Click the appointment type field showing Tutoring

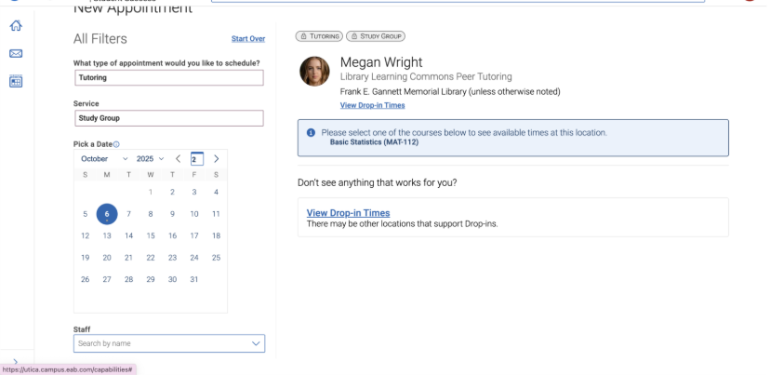[x=168, y=78]
